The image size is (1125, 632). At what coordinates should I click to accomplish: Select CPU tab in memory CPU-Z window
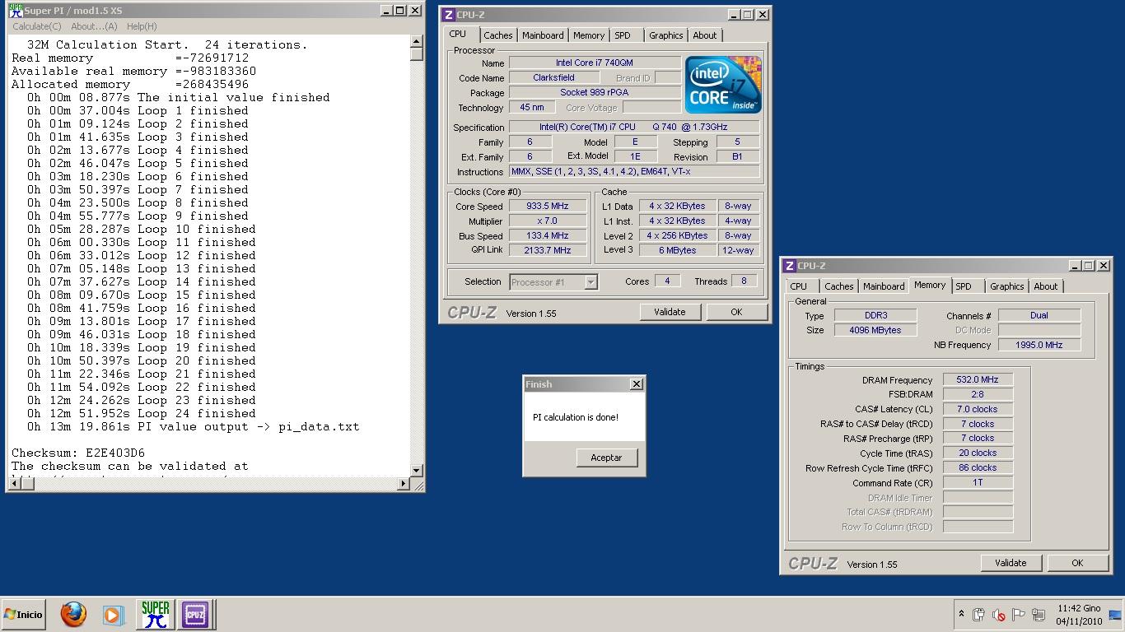coord(798,286)
